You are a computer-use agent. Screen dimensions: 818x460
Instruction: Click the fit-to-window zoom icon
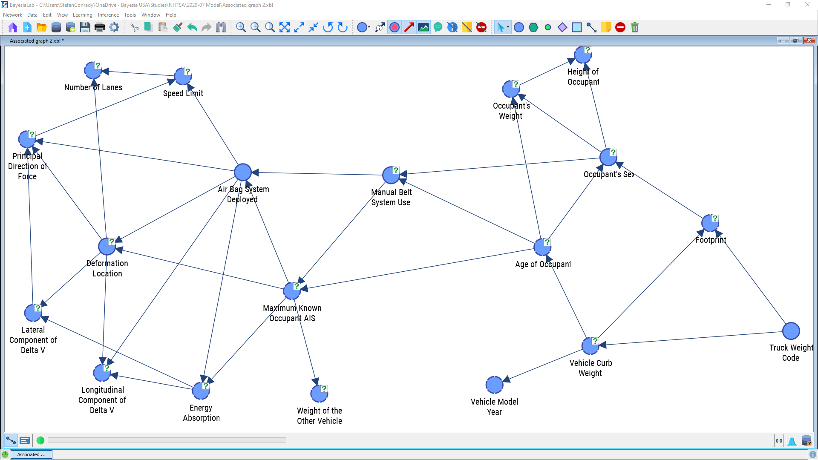[x=285, y=28]
